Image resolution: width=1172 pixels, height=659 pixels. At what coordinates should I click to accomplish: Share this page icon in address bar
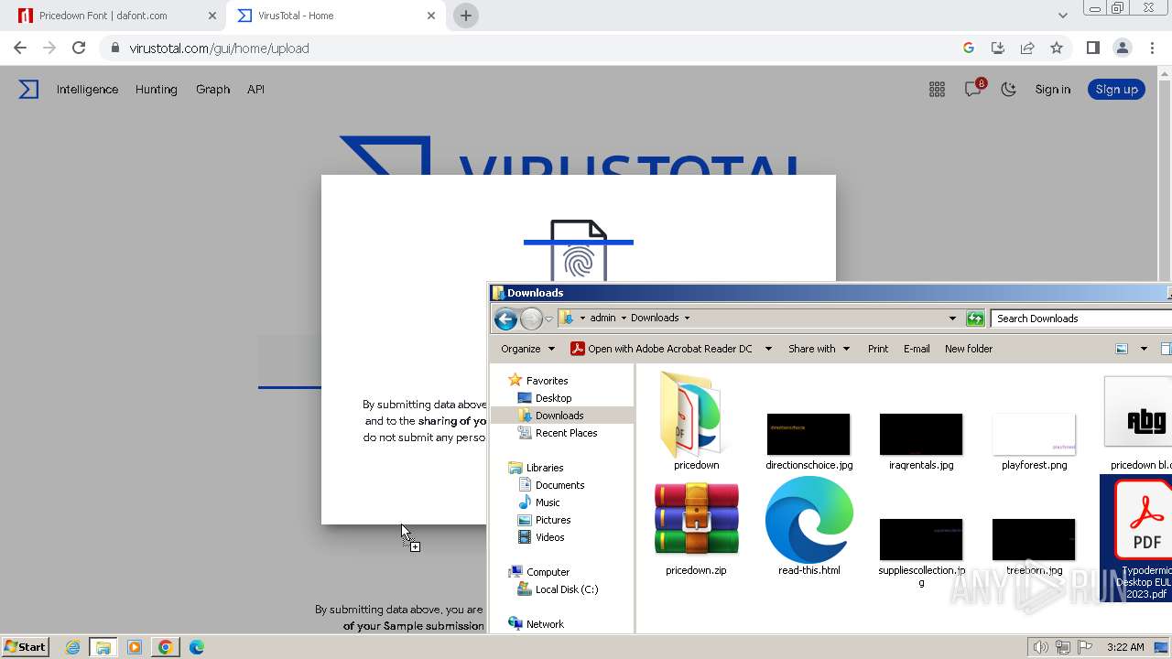coord(1027,48)
